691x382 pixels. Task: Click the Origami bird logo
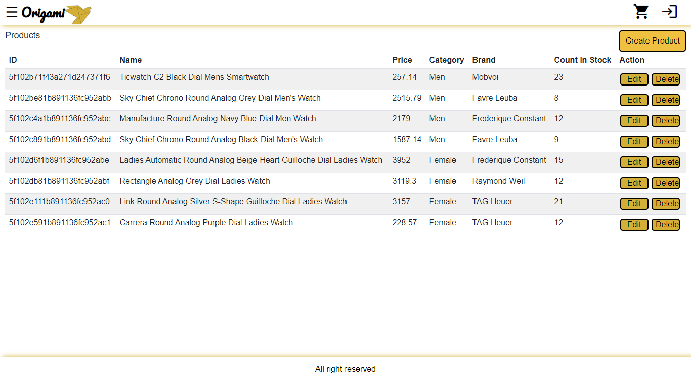click(x=57, y=14)
